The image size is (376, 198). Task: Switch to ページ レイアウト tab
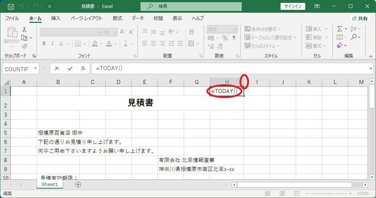[x=86, y=19]
